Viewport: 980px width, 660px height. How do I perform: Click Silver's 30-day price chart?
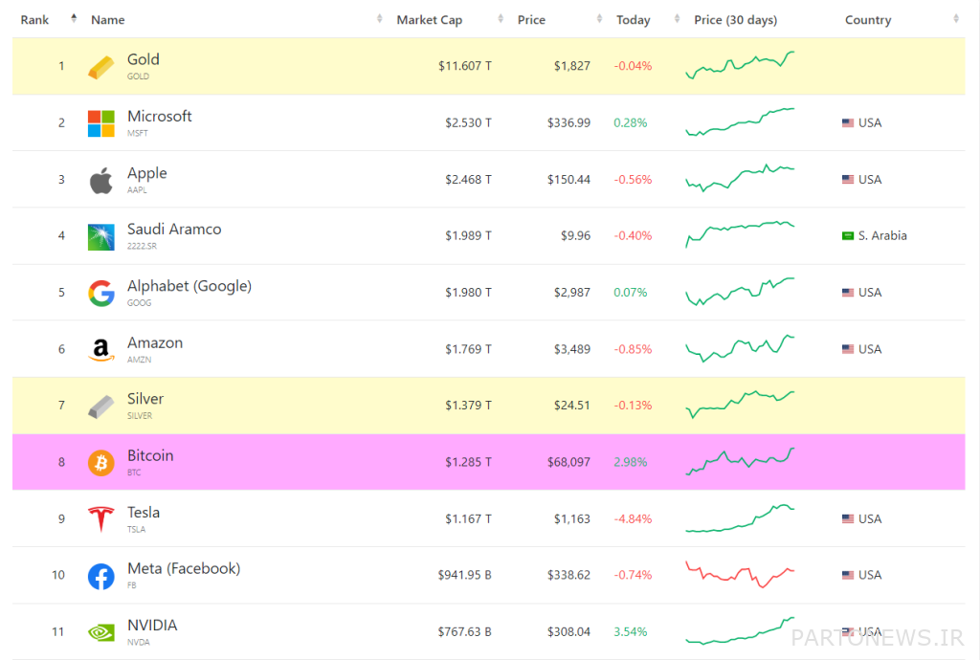(x=740, y=404)
